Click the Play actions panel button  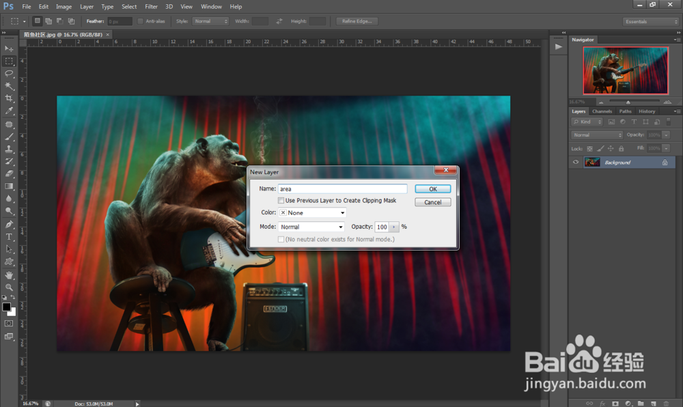(559, 47)
